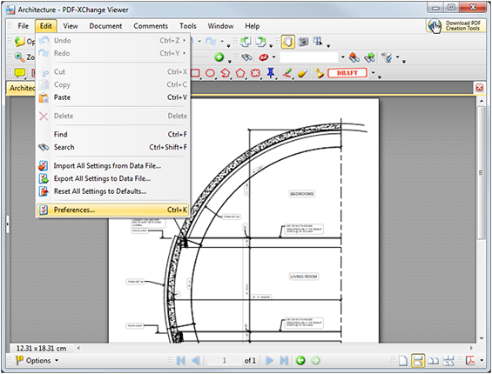Toggle continuous page layout
The image size is (492, 374).
coord(418,361)
